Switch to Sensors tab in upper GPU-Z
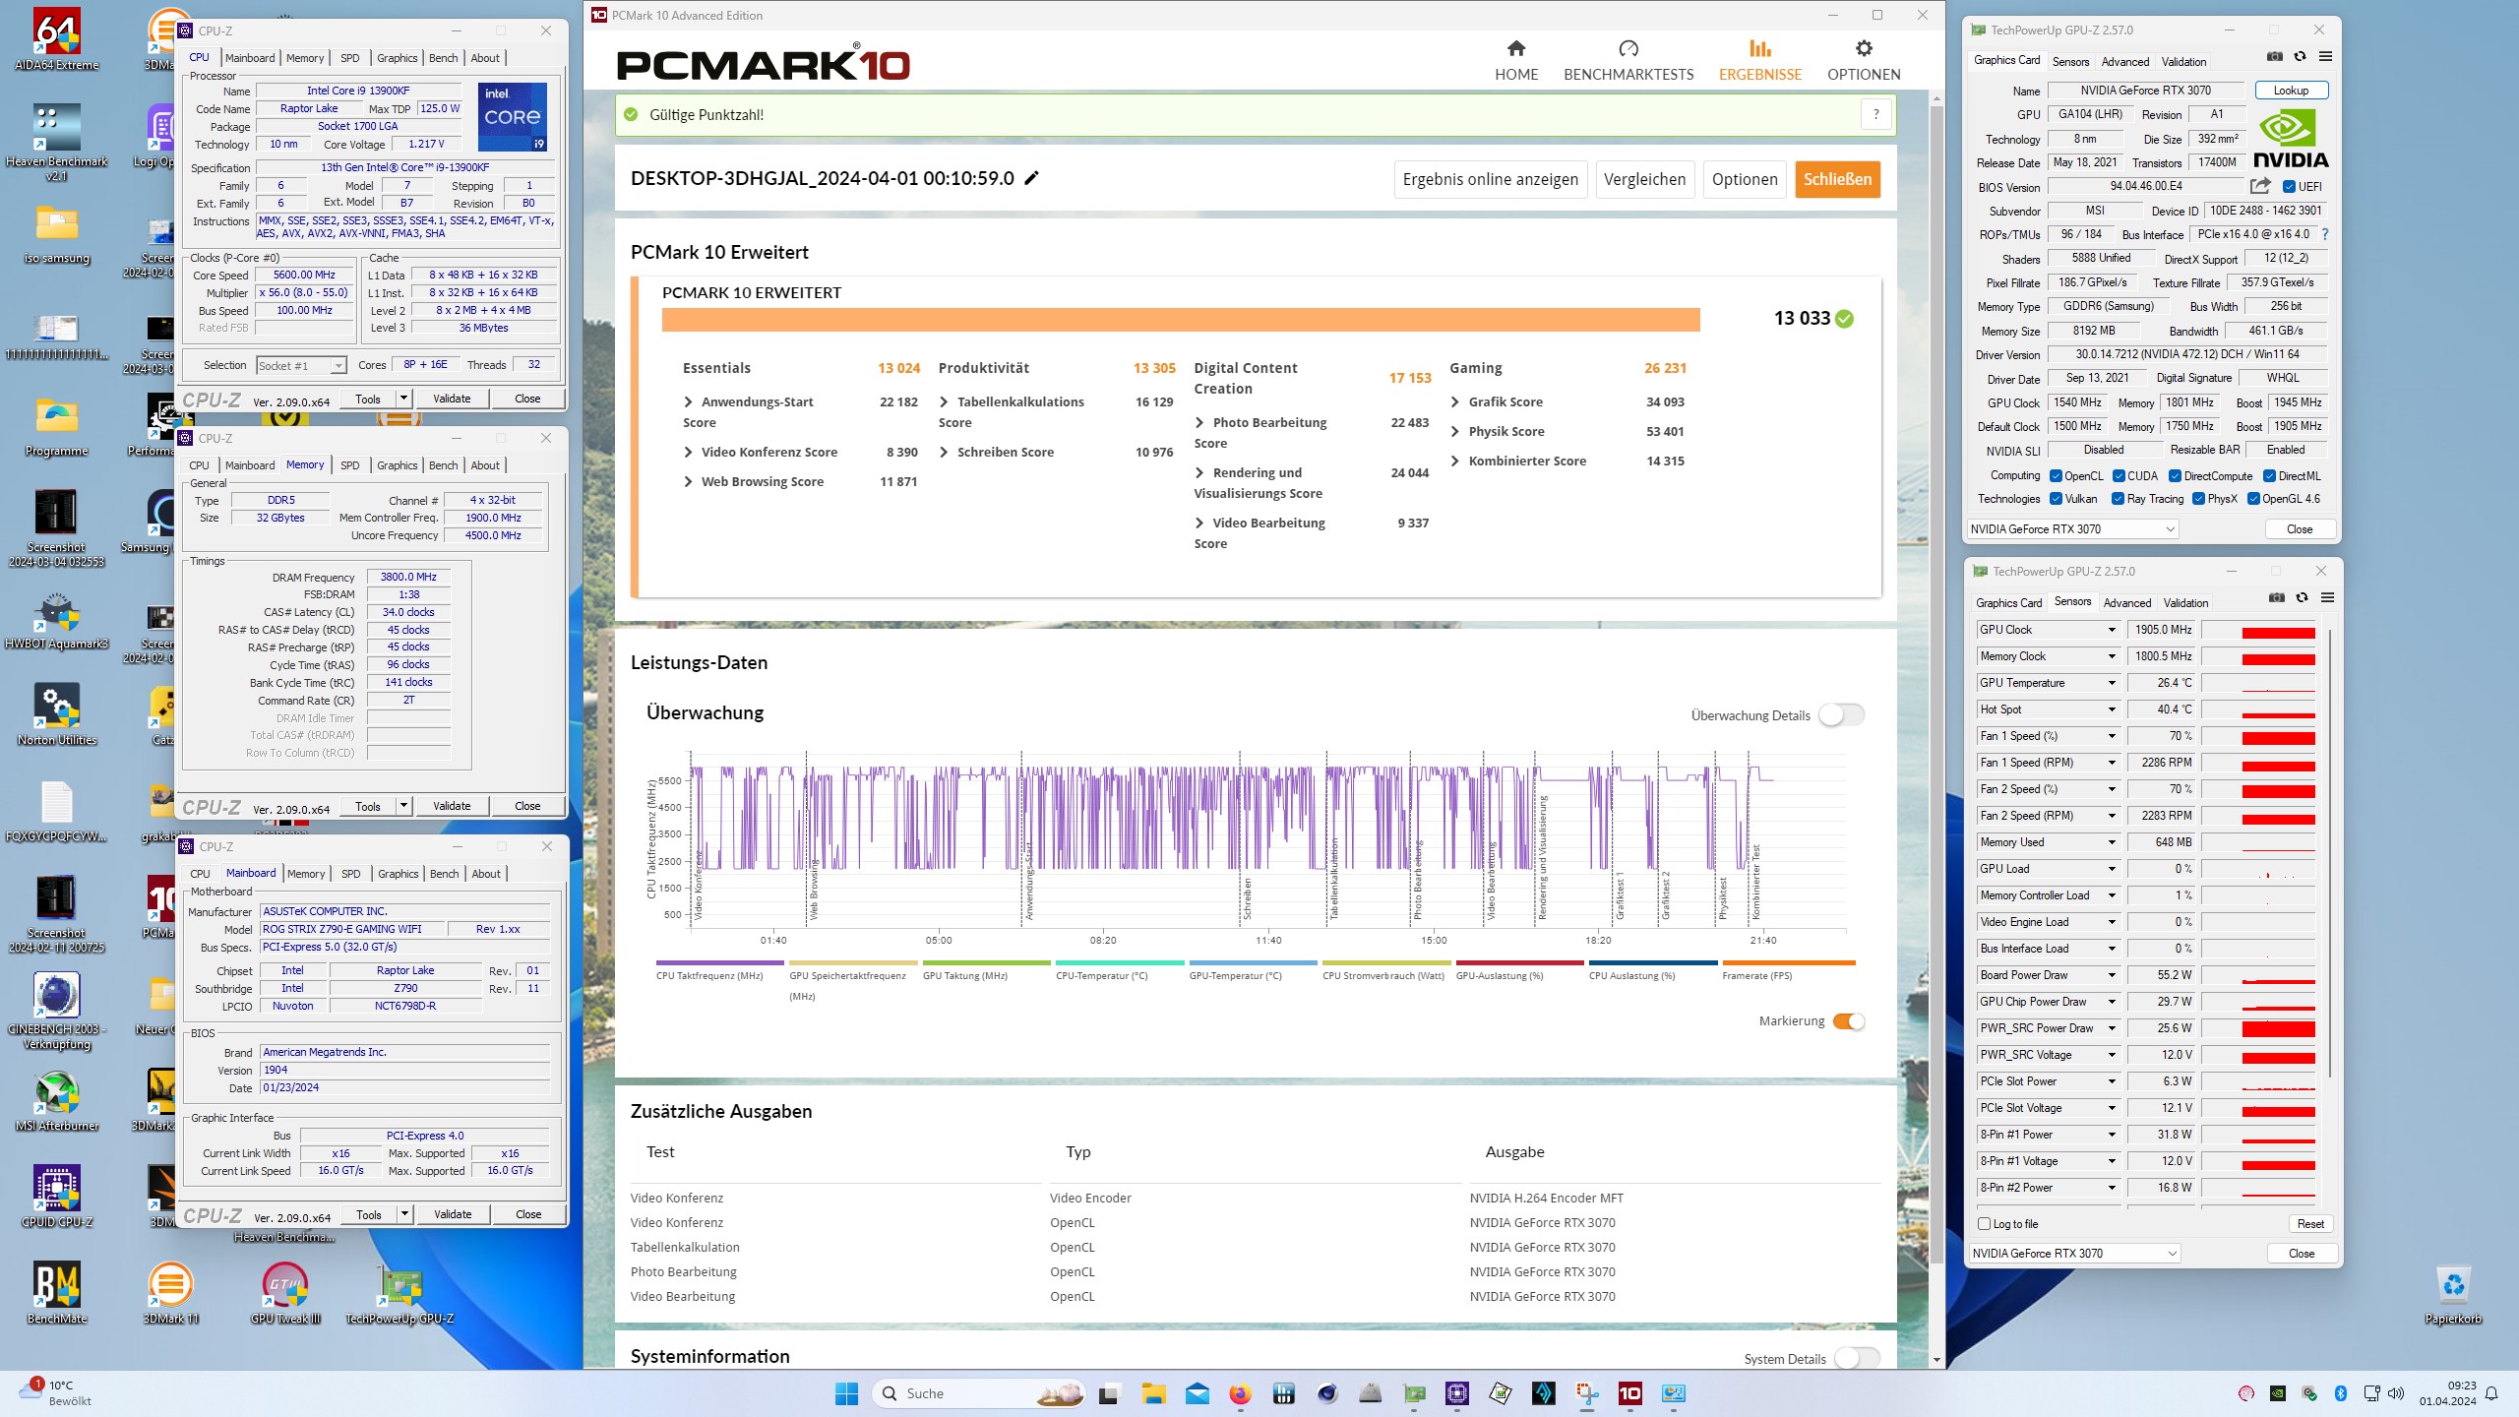2519x1417 pixels. 2070,61
